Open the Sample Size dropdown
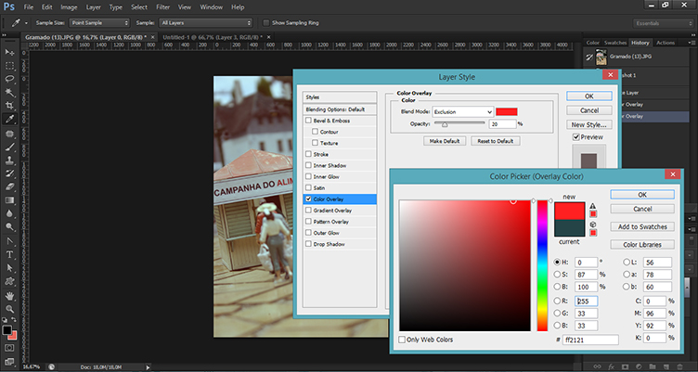 coord(100,21)
